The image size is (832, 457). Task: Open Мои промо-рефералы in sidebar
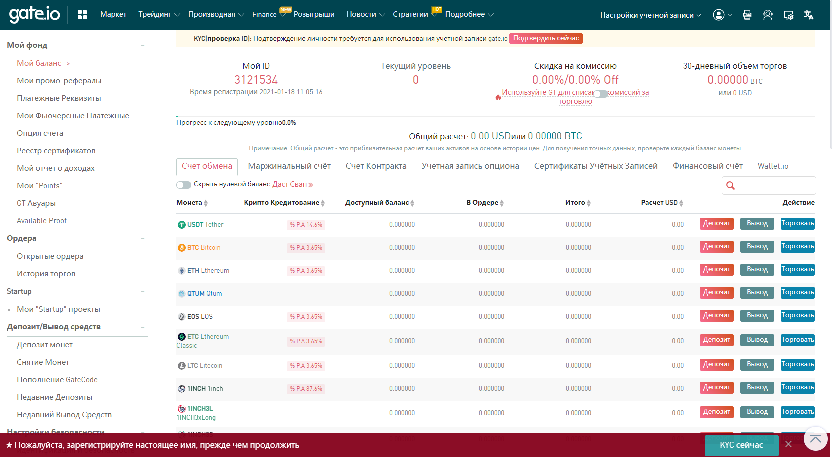click(59, 81)
